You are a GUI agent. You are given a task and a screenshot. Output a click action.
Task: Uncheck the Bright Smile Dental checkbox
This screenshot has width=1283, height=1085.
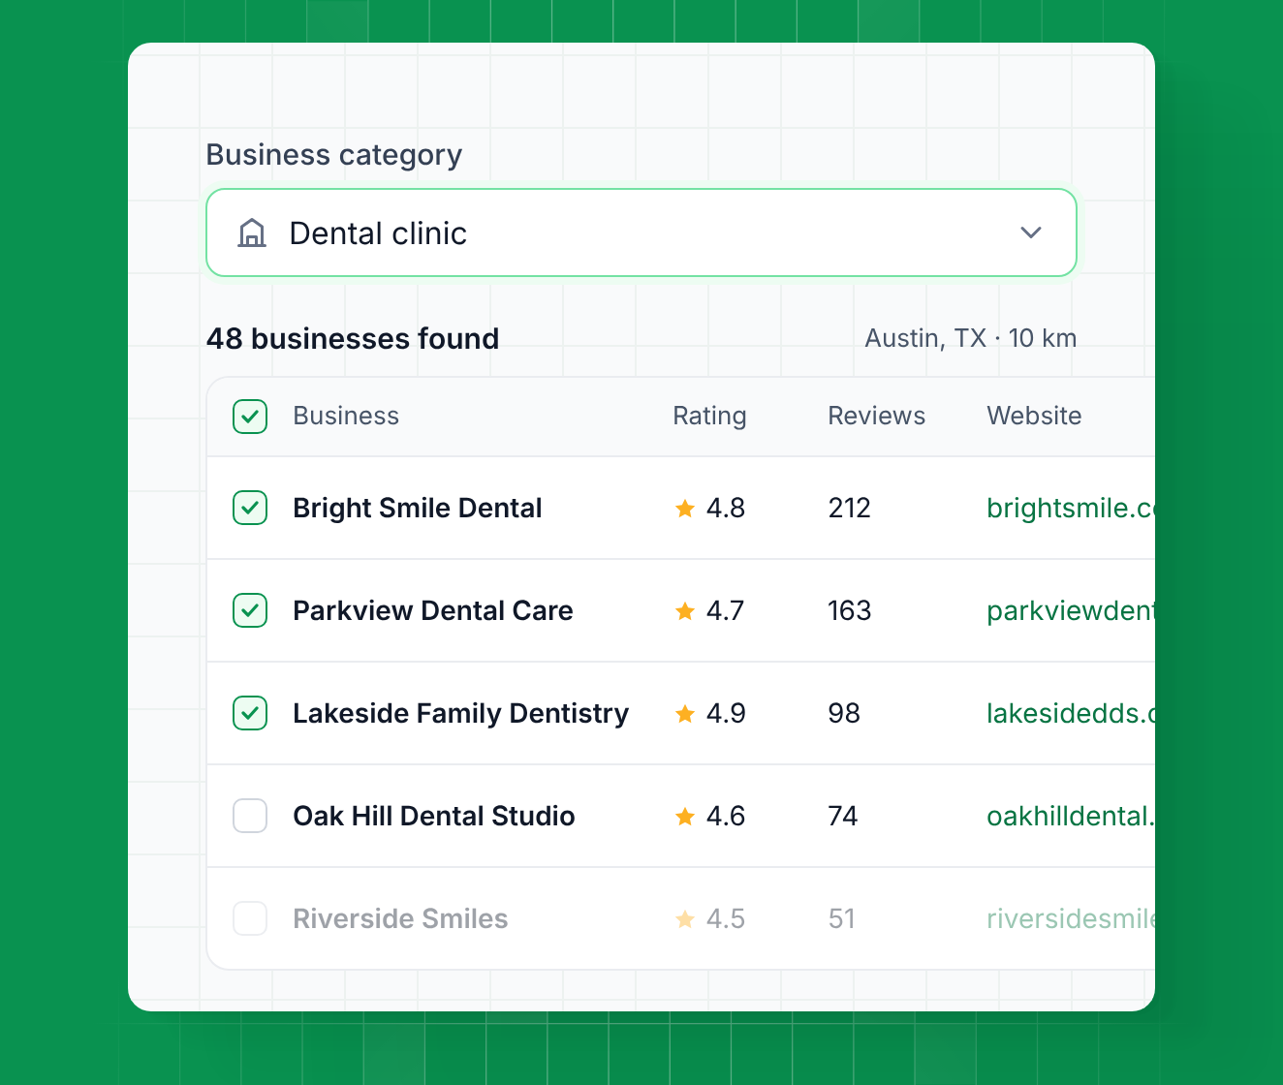click(250, 508)
